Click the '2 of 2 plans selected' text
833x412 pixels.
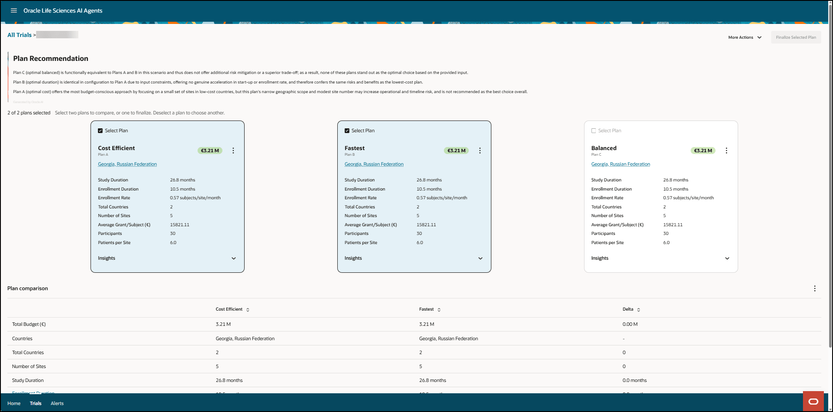(x=29, y=113)
